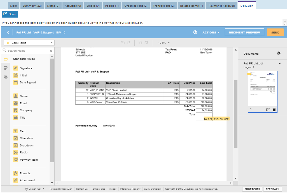Screen dimensions: 287x193
Task: Select the Signature field icon
Action: [x=16, y=68]
